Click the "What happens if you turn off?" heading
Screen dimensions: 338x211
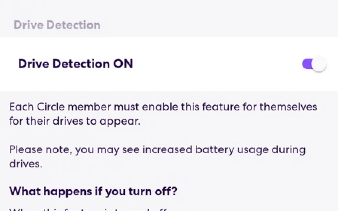click(93, 191)
